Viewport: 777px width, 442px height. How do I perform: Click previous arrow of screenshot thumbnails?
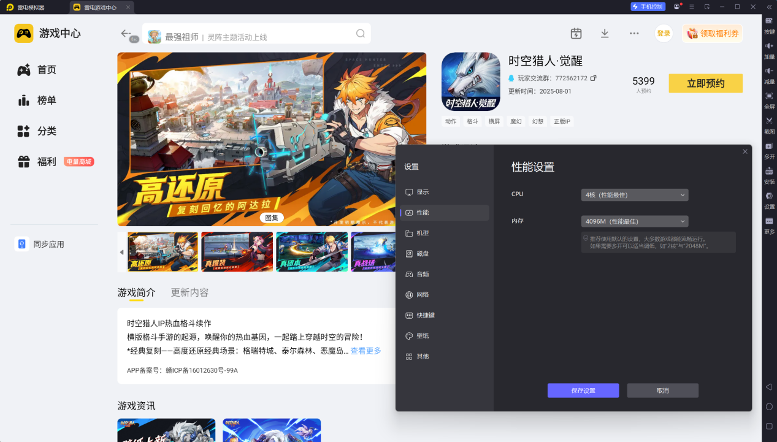pos(121,252)
